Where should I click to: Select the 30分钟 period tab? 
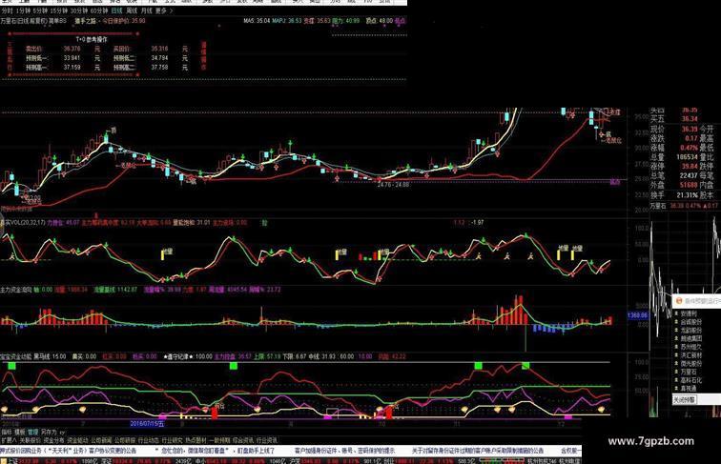pos(79,10)
